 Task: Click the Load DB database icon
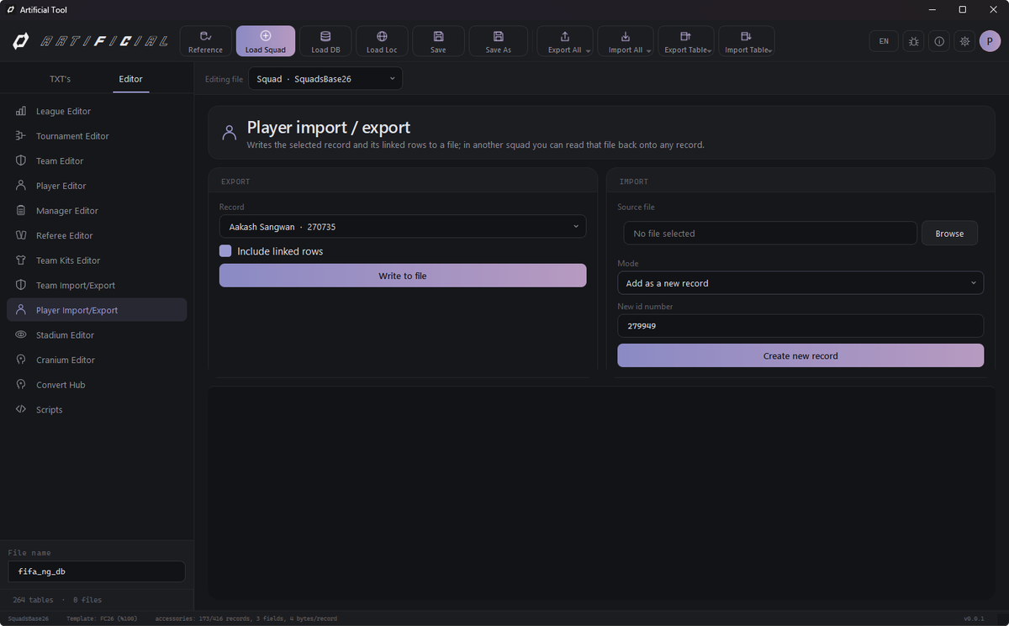(325, 36)
